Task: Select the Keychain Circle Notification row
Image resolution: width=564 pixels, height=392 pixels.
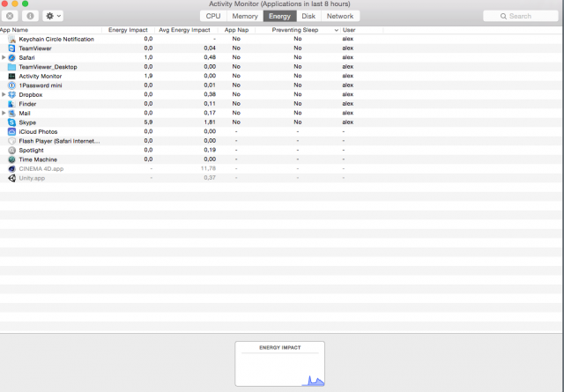Action: click(282, 39)
